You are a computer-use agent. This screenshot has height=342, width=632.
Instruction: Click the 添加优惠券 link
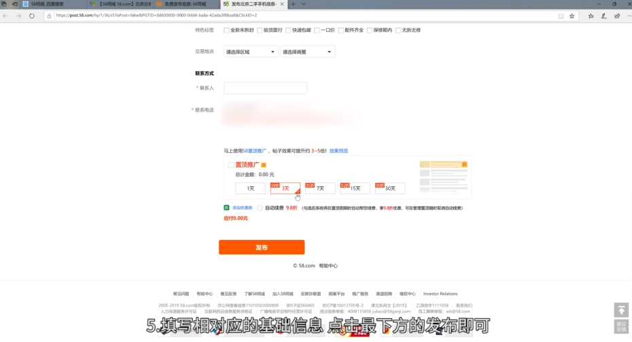coord(242,207)
